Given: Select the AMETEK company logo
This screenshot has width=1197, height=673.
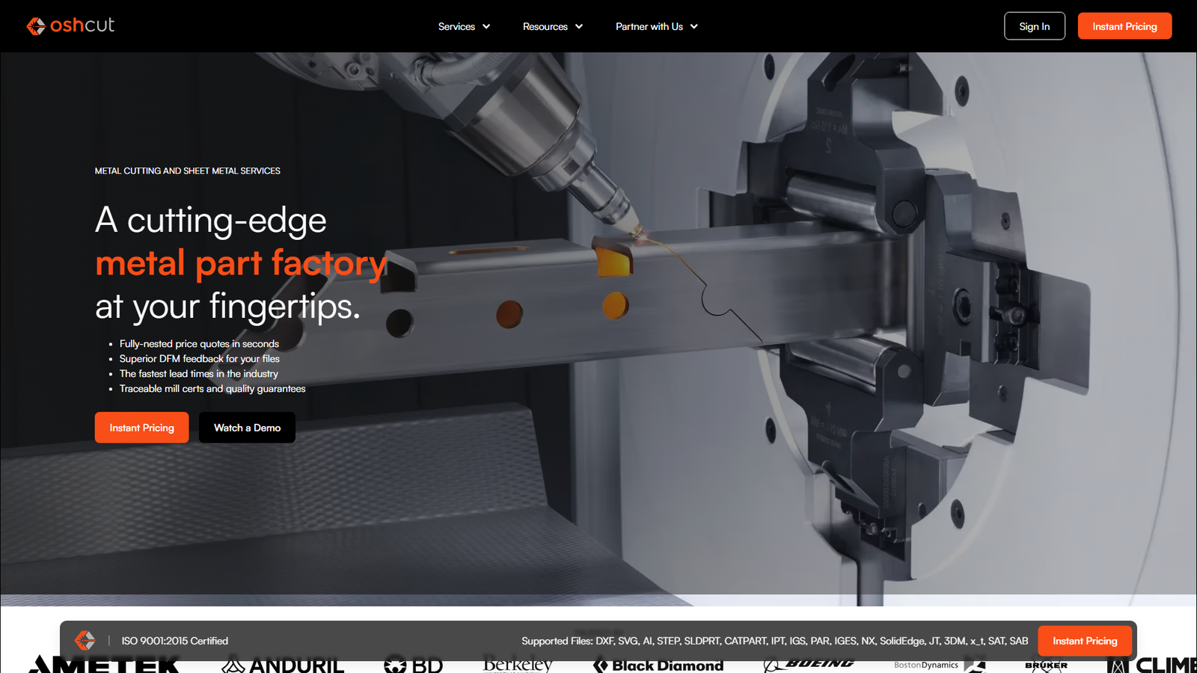Looking at the screenshot, I should [105, 664].
